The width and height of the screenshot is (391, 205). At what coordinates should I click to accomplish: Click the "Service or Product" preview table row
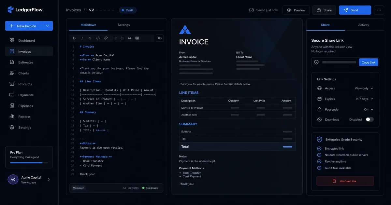(x=237, y=108)
